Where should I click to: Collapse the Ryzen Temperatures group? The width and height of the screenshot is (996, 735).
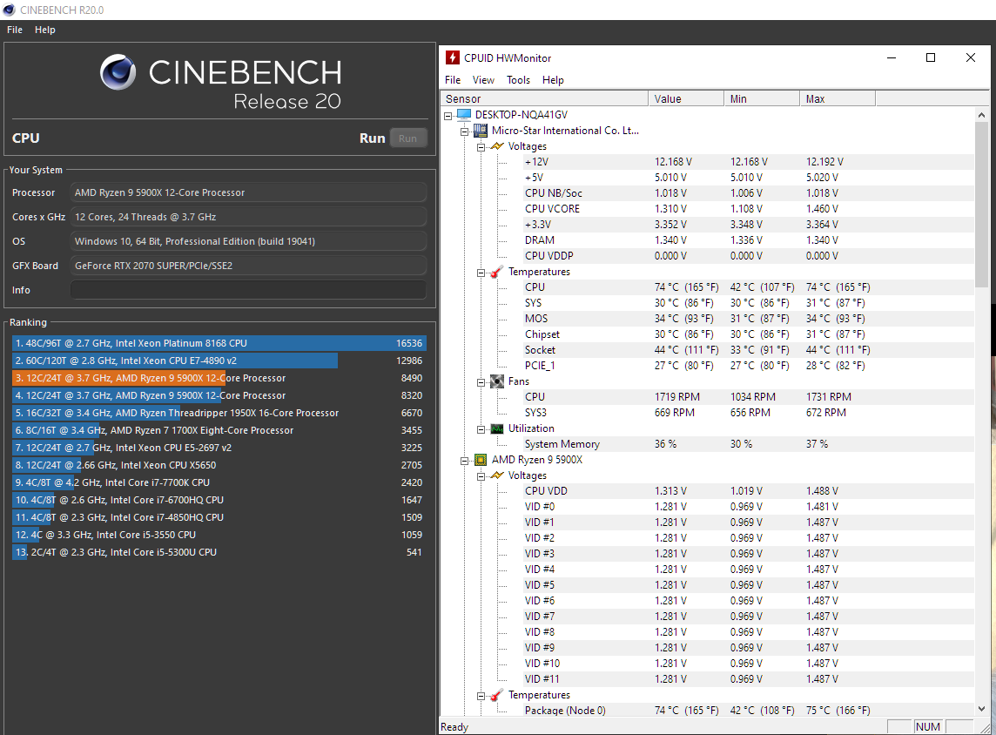point(481,696)
